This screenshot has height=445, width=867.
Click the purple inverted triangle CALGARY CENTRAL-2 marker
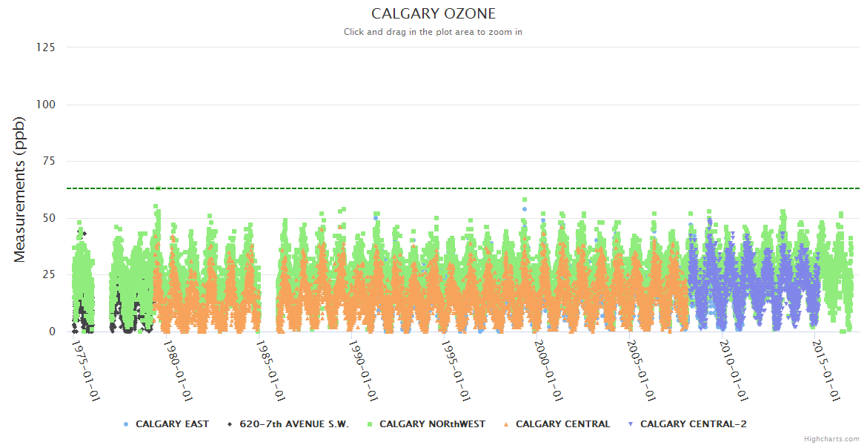point(631,424)
